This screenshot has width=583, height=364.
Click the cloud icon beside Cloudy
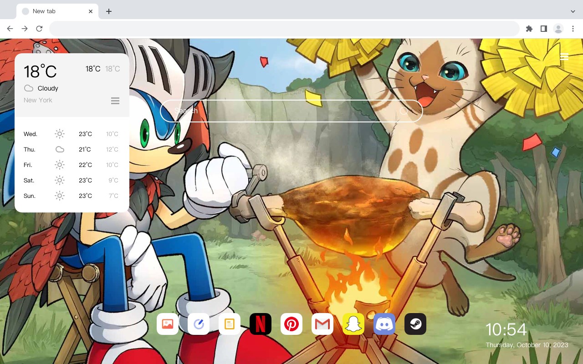pos(29,88)
